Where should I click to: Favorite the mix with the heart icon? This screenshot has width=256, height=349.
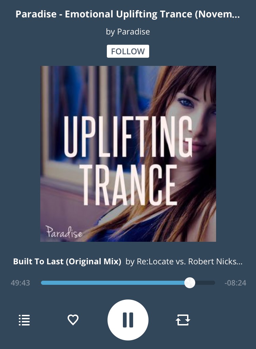73,320
